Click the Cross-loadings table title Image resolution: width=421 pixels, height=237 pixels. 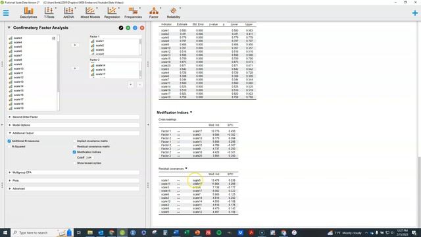pyautogui.click(x=167, y=120)
